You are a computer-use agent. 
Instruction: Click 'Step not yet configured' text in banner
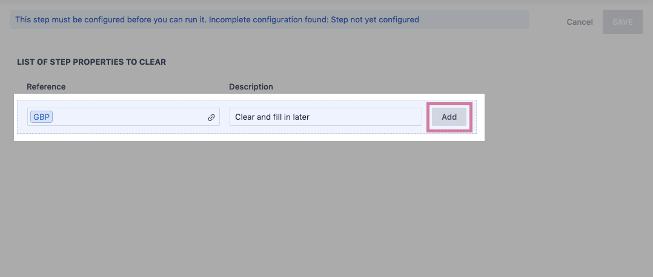click(x=375, y=19)
